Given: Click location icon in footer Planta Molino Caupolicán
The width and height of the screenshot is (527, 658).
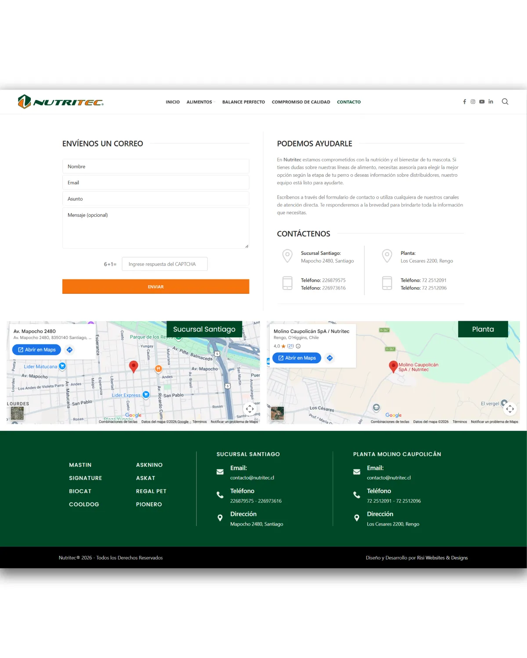Looking at the screenshot, I should tap(357, 518).
